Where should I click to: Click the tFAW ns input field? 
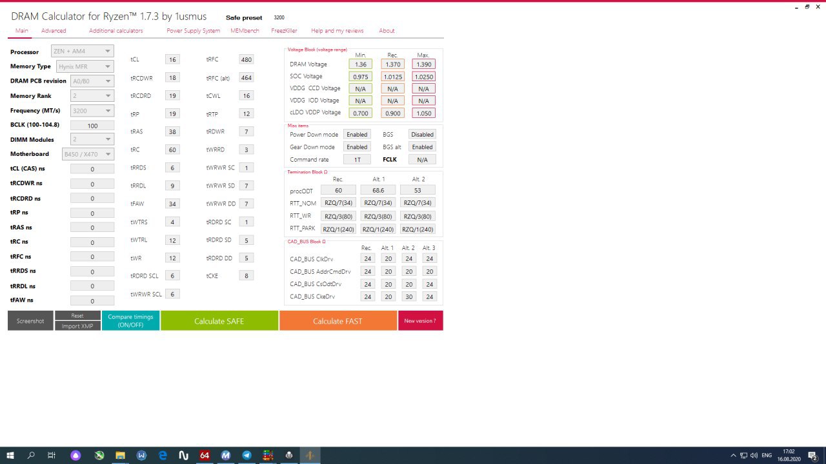click(92, 301)
